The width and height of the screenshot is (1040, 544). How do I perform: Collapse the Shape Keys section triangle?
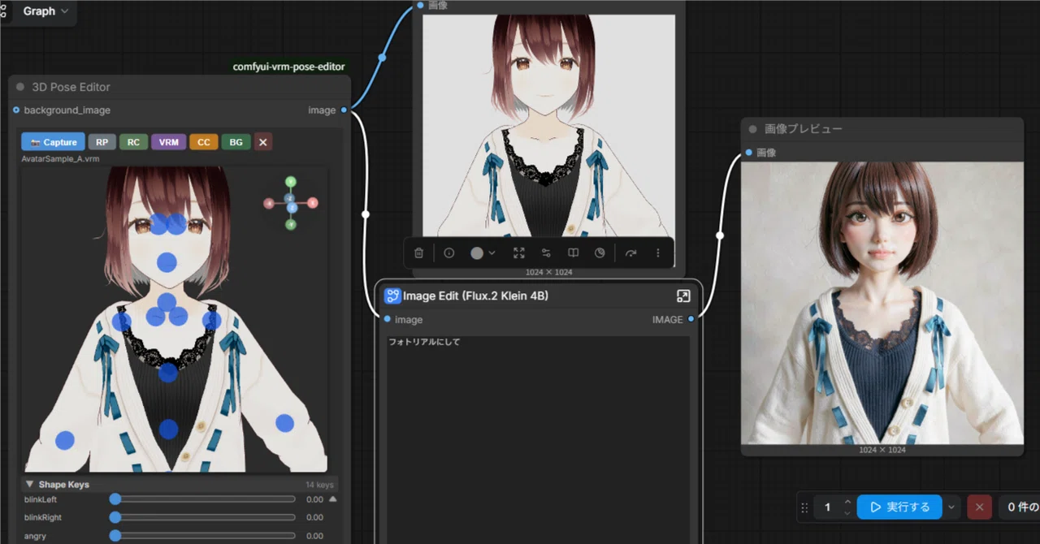29,484
